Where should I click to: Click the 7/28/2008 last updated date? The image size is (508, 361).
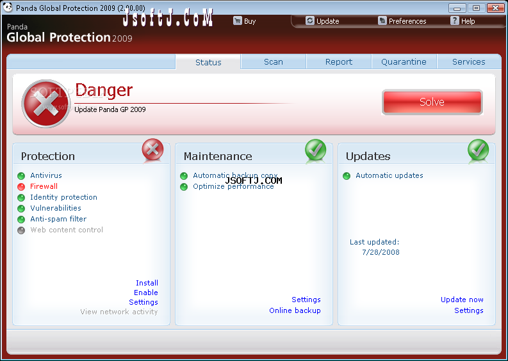coord(381,252)
